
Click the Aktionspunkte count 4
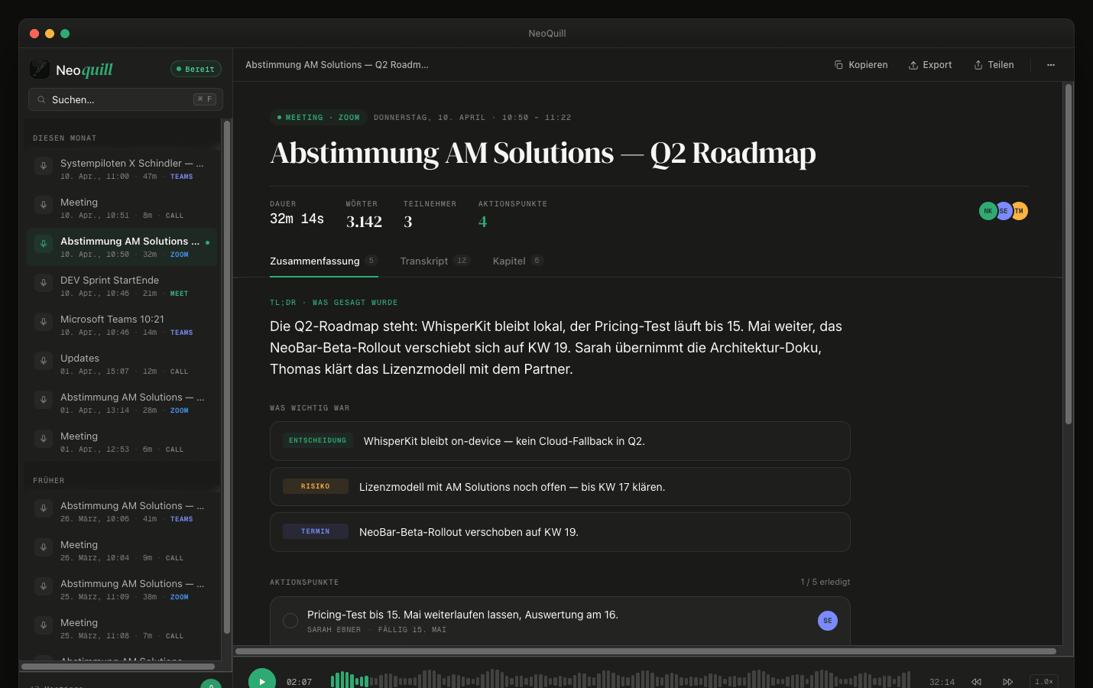[482, 222]
